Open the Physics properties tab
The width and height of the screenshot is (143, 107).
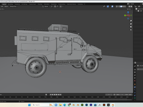click(x=135, y=93)
